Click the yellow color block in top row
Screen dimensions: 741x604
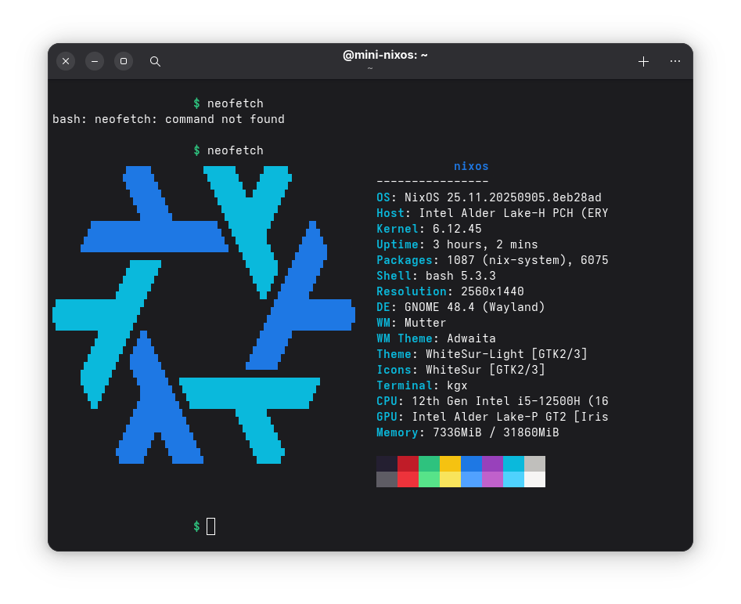click(x=451, y=464)
